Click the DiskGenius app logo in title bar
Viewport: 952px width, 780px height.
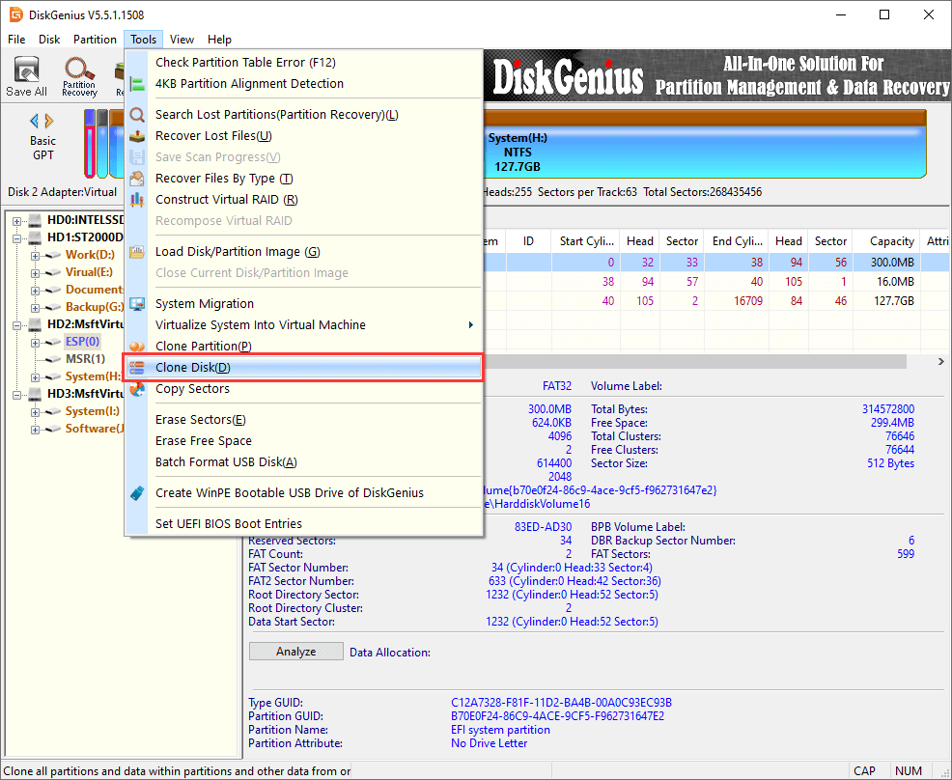(15, 14)
